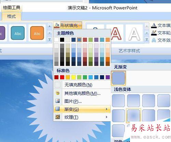Image resolution: width=171 pixels, height=142 pixels.
Task: Choose dark red standard color
Action: pos(56,77)
